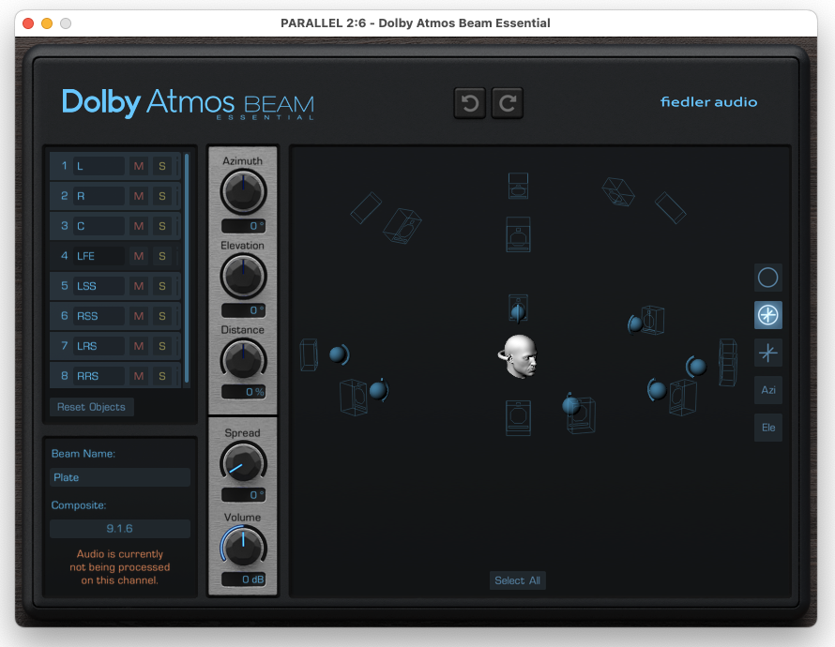The width and height of the screenshot is (835, 647).
Task: Mute channel 1 L
Action: tap(139, 166)
